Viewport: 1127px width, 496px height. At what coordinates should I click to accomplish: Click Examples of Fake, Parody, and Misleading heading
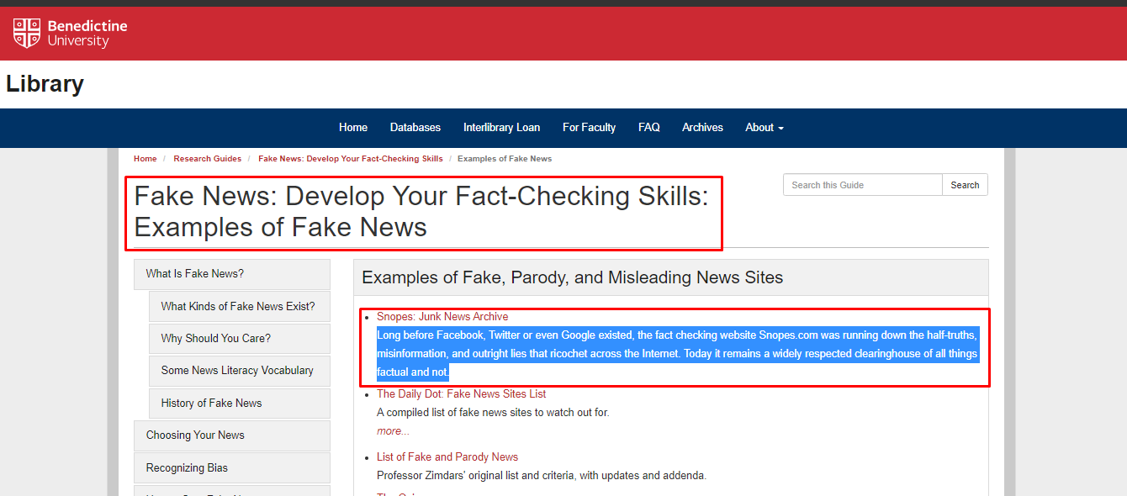click(x=572, y=277)
